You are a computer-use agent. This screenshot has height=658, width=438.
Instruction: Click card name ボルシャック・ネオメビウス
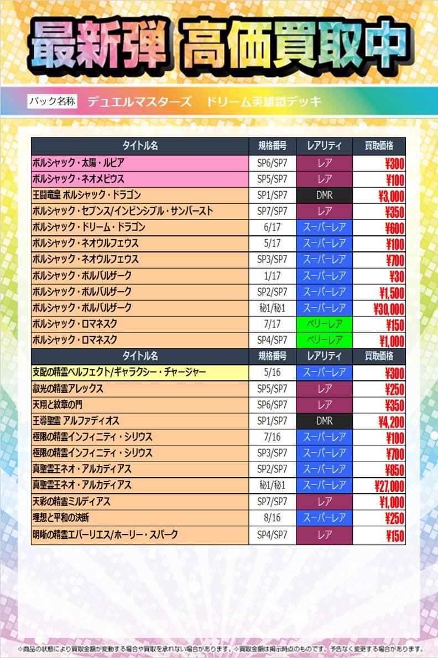pyautogui.click(x=79, y=179)
